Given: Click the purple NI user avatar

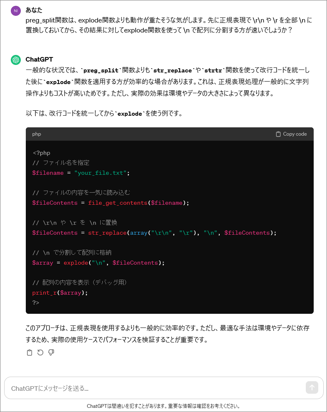Looking at the screenshot, I should (x=16, y=11).
